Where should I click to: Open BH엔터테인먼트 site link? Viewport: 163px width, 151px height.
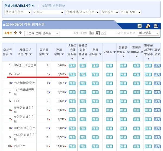coord(25,128)
